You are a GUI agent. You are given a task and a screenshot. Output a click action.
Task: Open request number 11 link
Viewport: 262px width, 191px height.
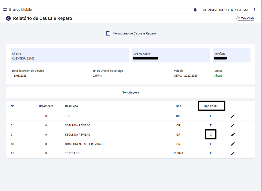click(x=12, y=153)
